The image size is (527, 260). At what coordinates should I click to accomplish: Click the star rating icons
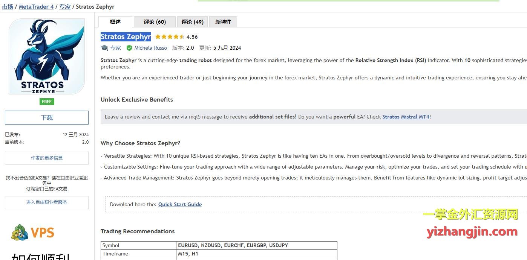(170, 37)
